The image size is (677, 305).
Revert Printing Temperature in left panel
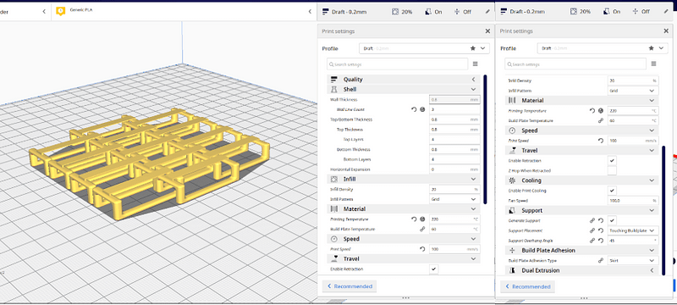pos(414,219)
